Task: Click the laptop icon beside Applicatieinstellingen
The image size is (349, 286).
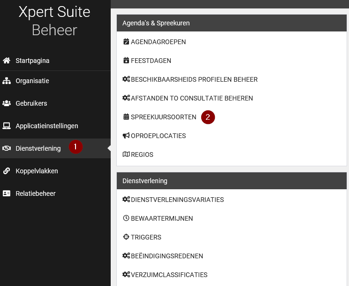Action: pos(7,126)
